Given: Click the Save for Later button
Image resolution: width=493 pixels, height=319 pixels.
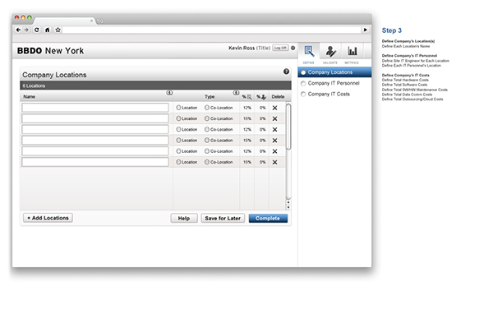Looking at the screenshot, I should (x=223, y=219).
